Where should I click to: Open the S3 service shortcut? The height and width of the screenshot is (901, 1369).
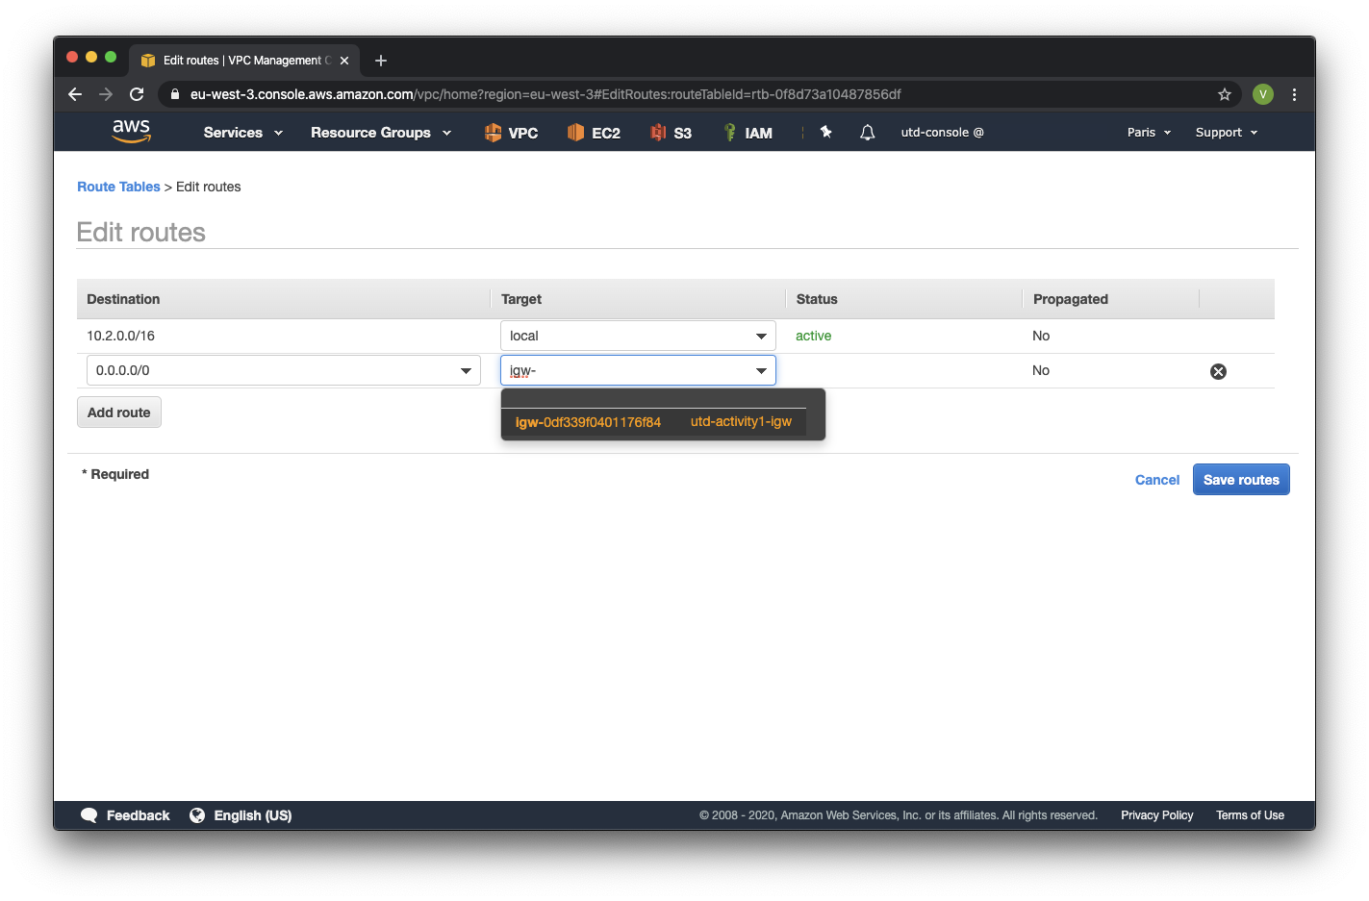point(672,133)
